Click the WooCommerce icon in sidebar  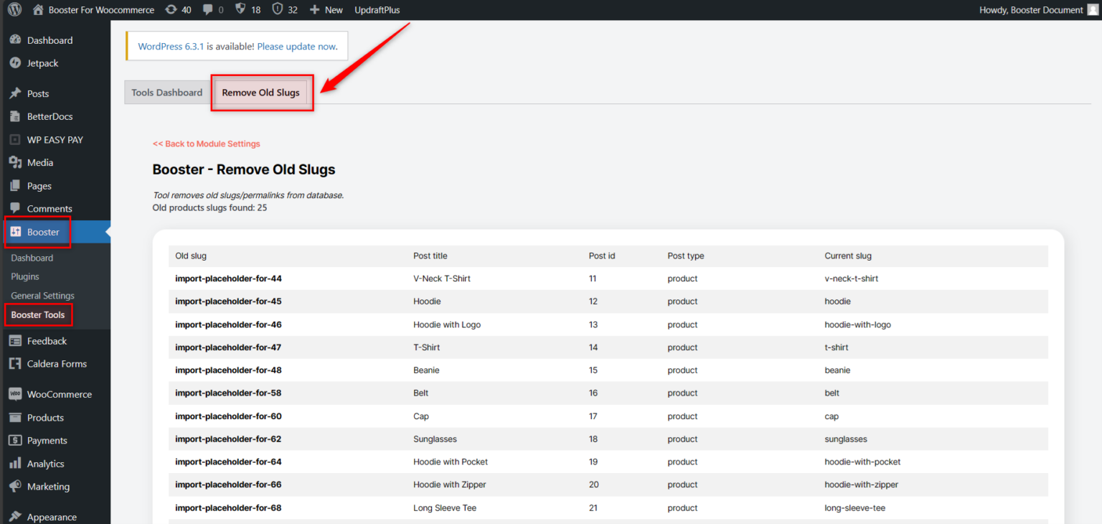click(15, 394)
